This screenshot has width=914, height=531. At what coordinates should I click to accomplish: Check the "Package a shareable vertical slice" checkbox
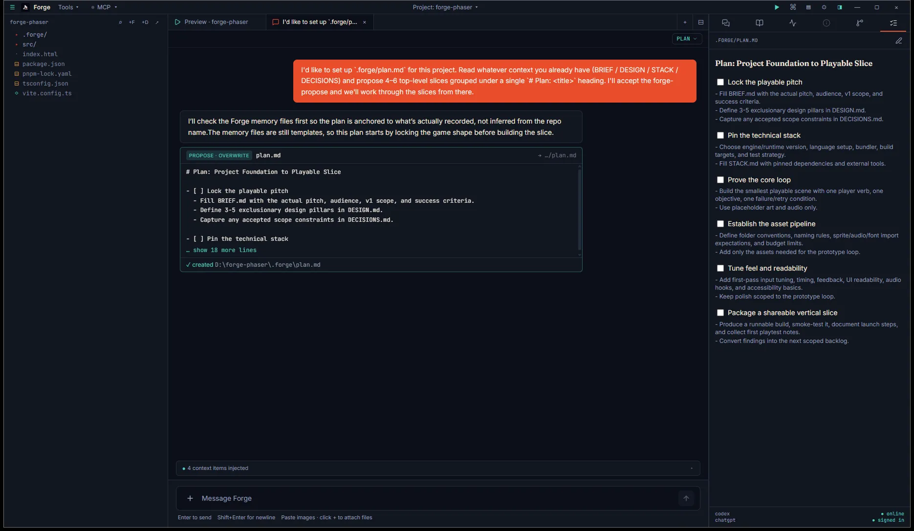tap(720, 313)
